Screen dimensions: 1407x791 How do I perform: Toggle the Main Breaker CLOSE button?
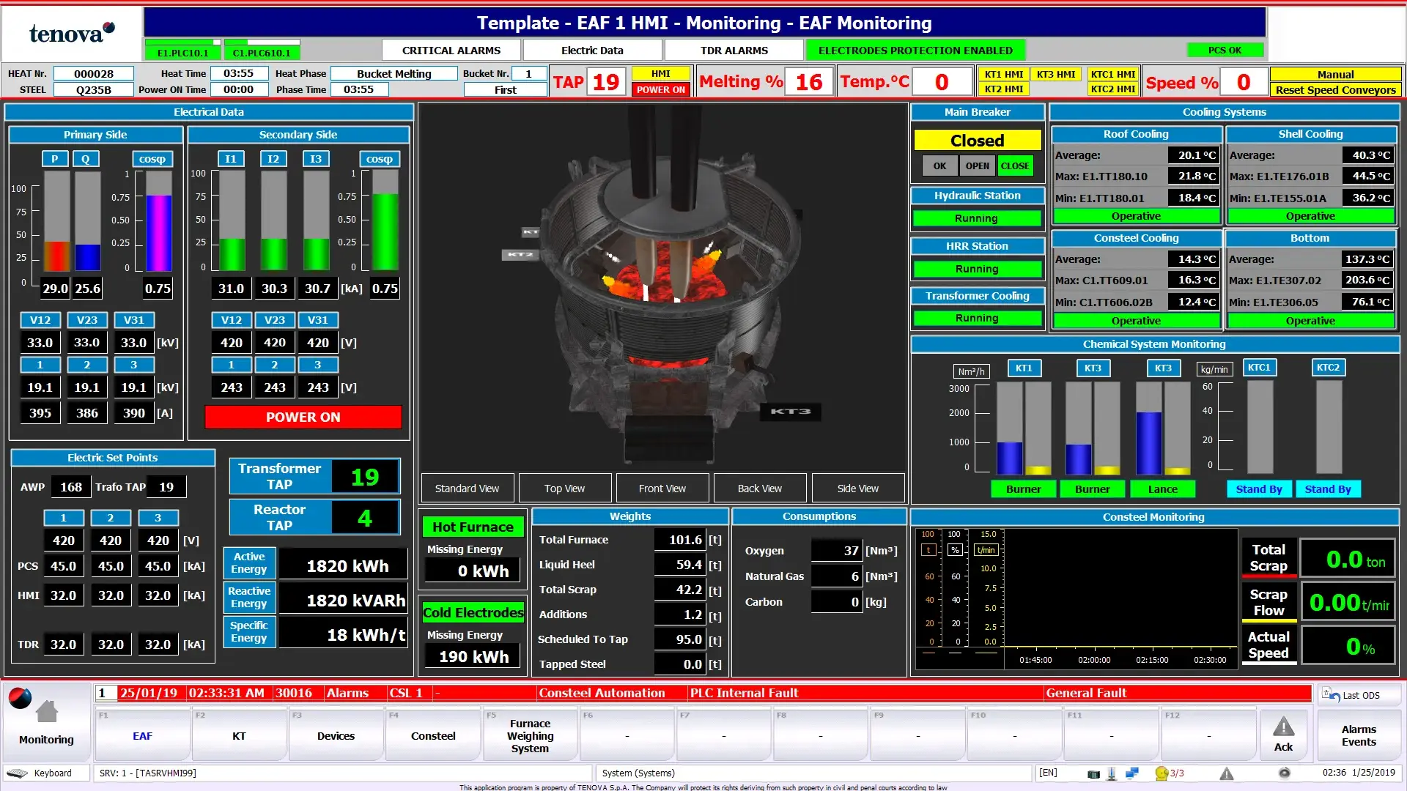1015,166
